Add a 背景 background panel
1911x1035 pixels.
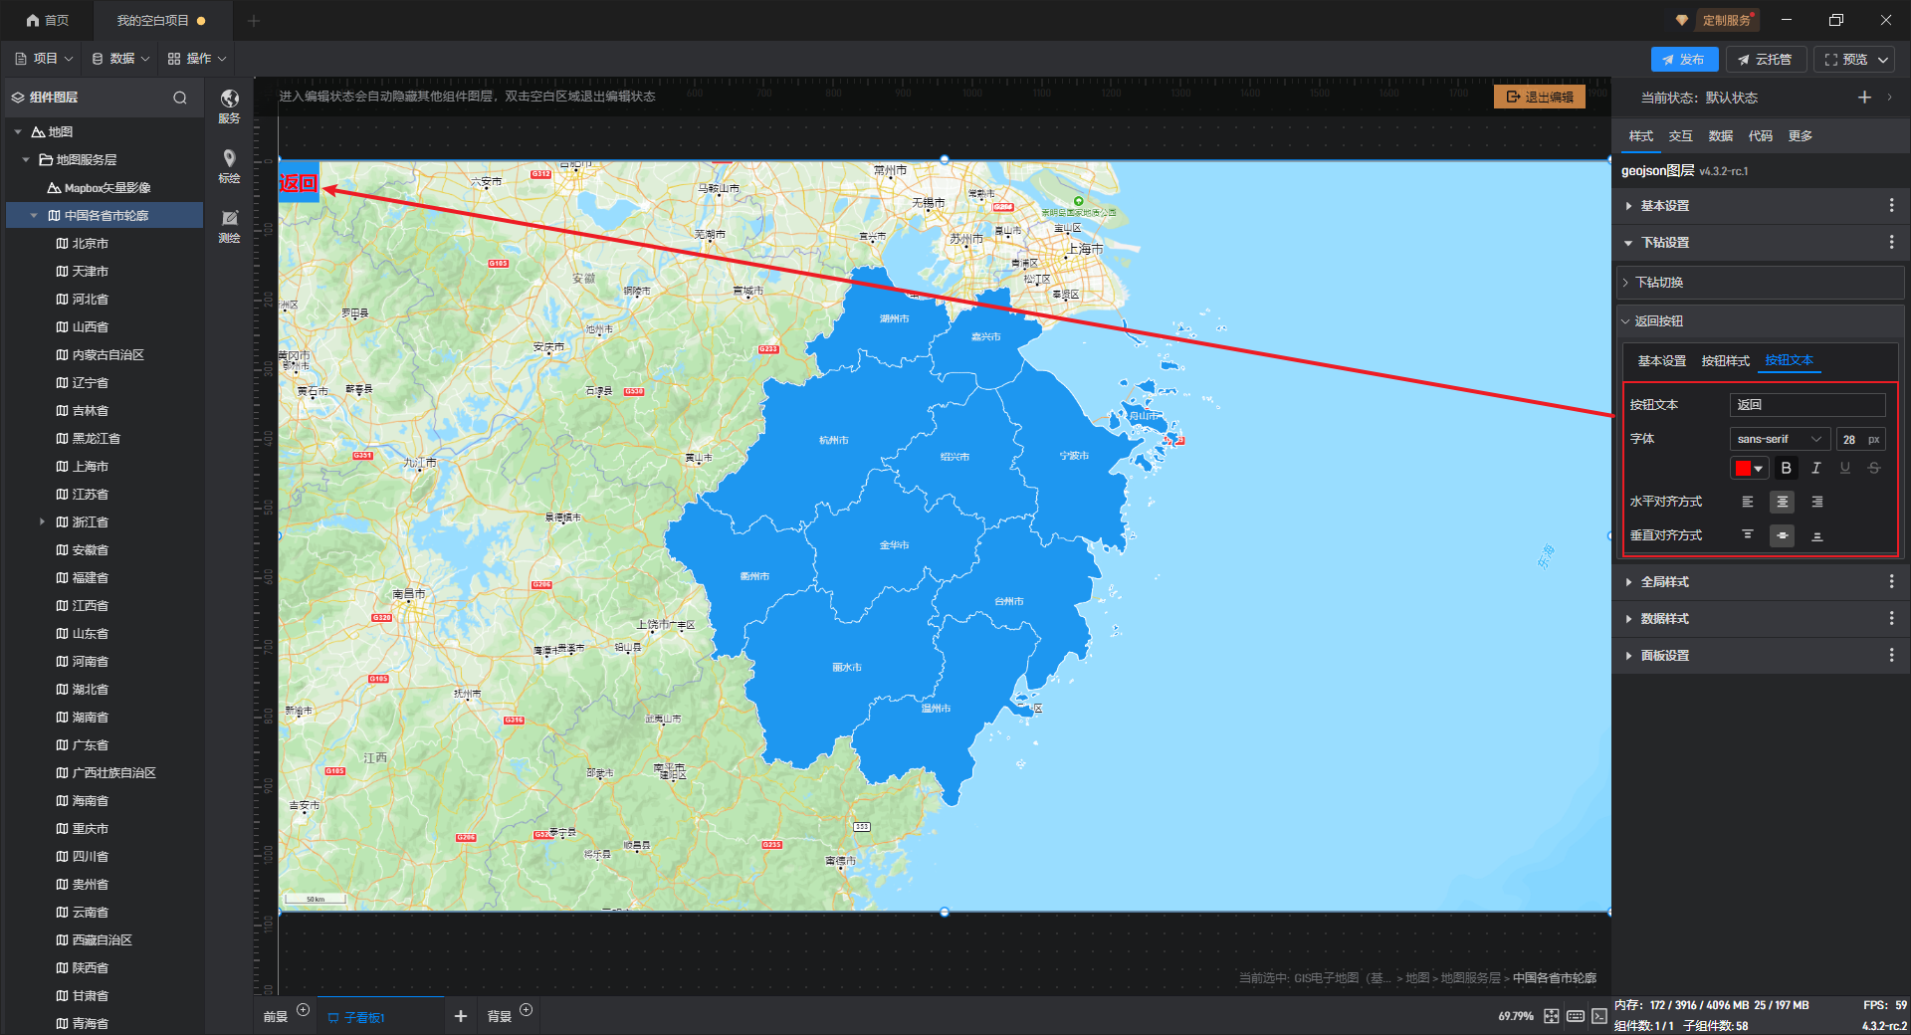[527, 1010]
